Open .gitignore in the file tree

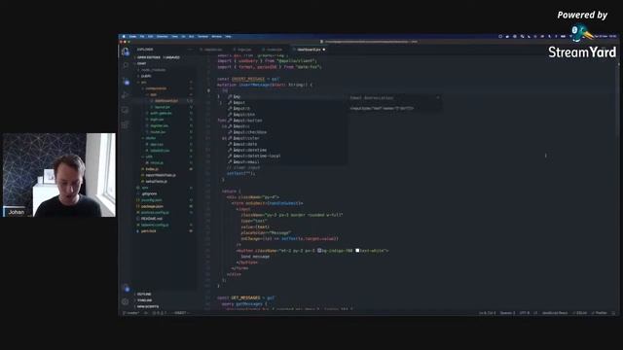pos(149,193)
